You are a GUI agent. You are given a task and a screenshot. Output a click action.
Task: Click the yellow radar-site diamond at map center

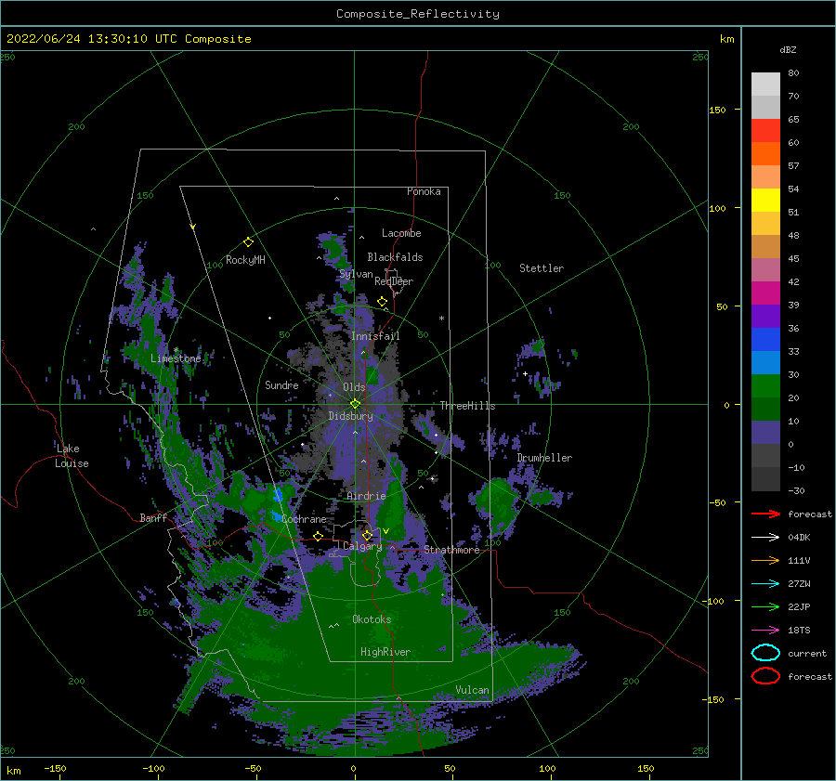pos(355,404)
